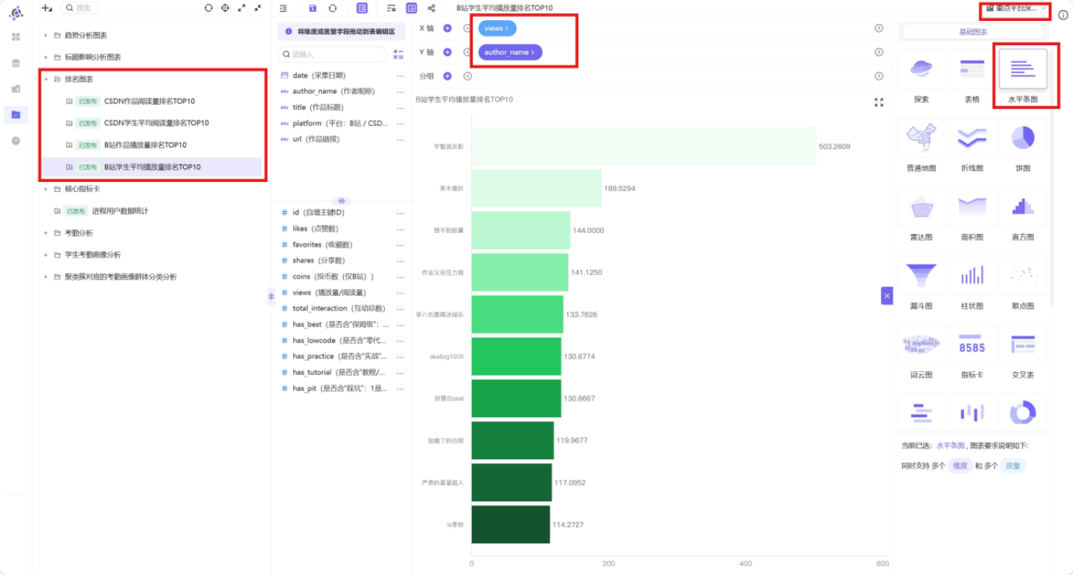Toggle the indent panel icon in toolbar
Viewport: 1073px width, 575px height.
(283, 8)
